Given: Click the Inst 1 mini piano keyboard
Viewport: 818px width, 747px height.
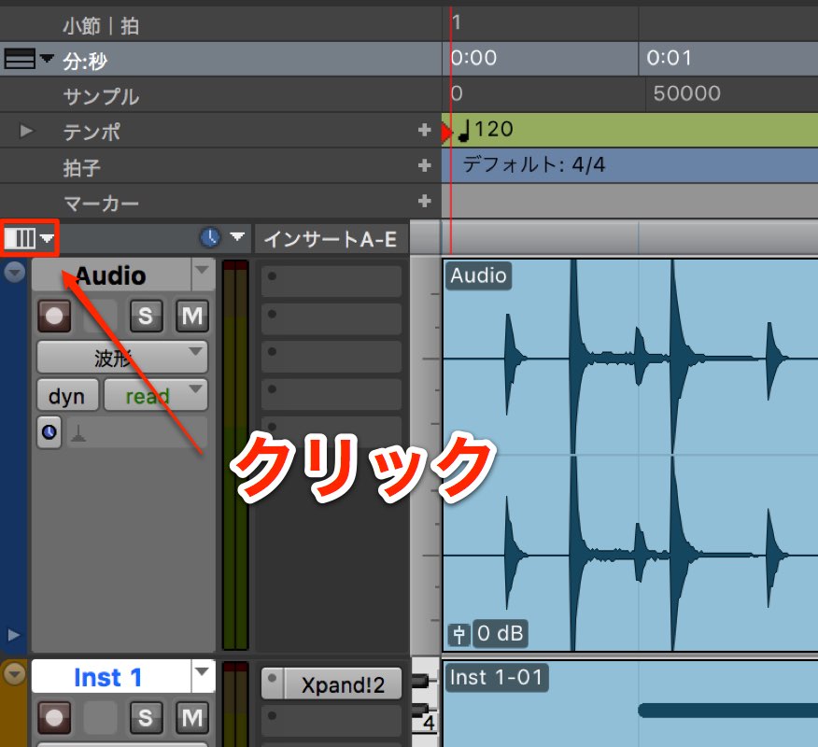Looking at the screenshot, I should click(426, 702).
